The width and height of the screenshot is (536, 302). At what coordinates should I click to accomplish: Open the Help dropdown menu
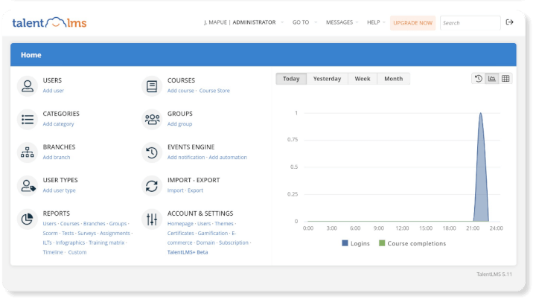[x=376, y=22]
